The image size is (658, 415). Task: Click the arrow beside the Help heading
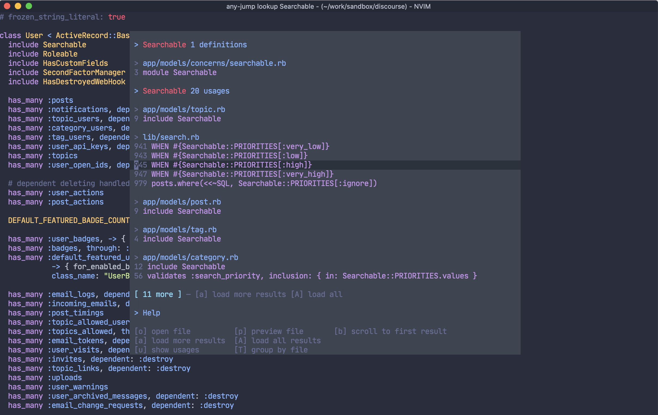pyautogui.click(x=136, y=313)
